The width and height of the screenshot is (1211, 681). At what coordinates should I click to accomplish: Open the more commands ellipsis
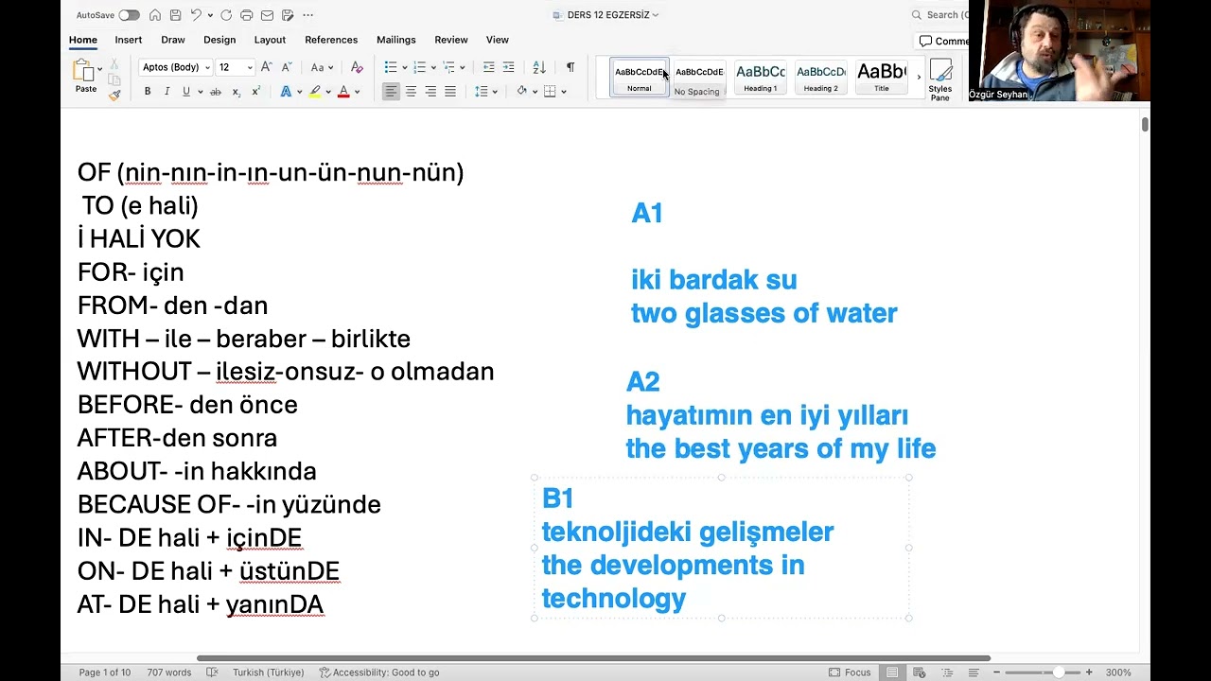[x=308, y=15]
